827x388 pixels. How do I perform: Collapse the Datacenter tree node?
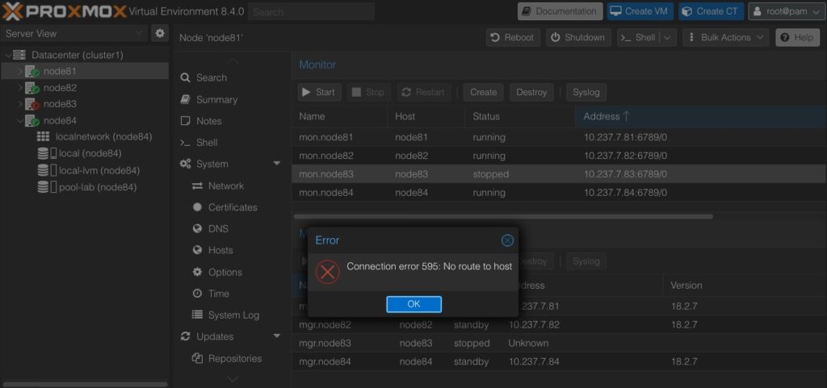click(8, 55)
